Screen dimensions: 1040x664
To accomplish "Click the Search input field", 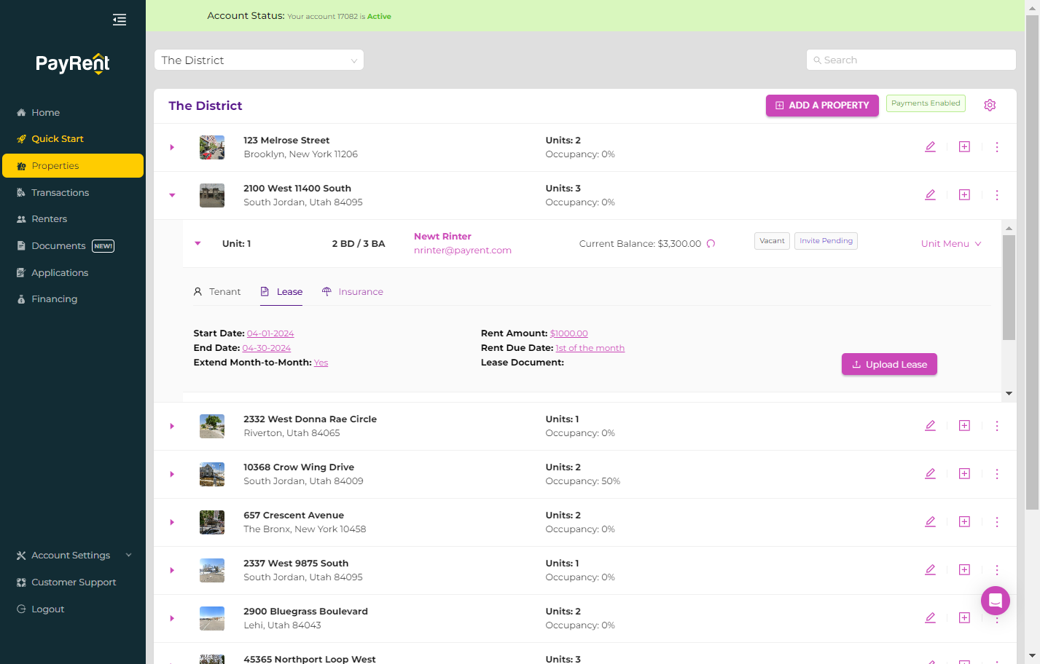I will tap(911, 60).
